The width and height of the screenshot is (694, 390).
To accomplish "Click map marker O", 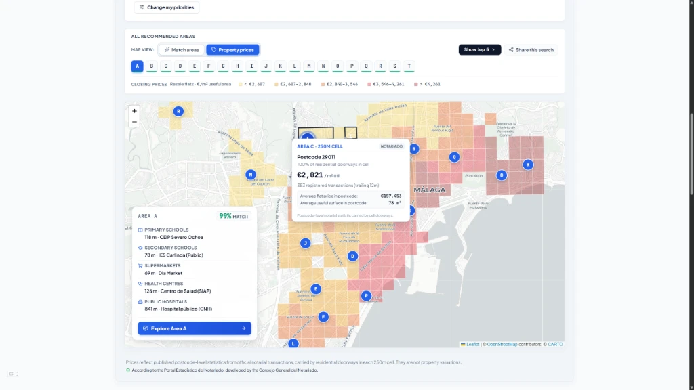I will click(501, 175).
